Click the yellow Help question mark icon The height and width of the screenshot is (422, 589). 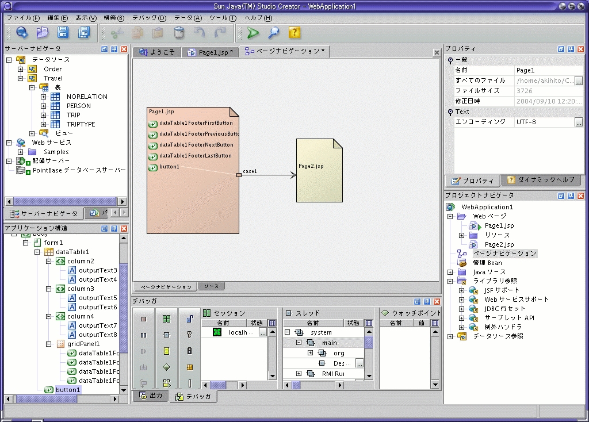pyautogui.click(x=294, y=33)
